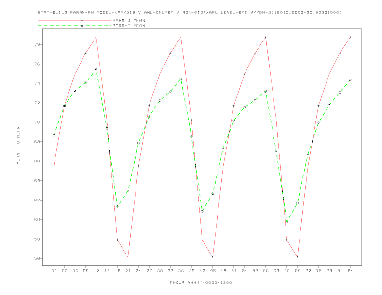Click the y-axis tick label 70
Image resolution: width=382 pixels, height=295 pixels.
coord(37,122)
